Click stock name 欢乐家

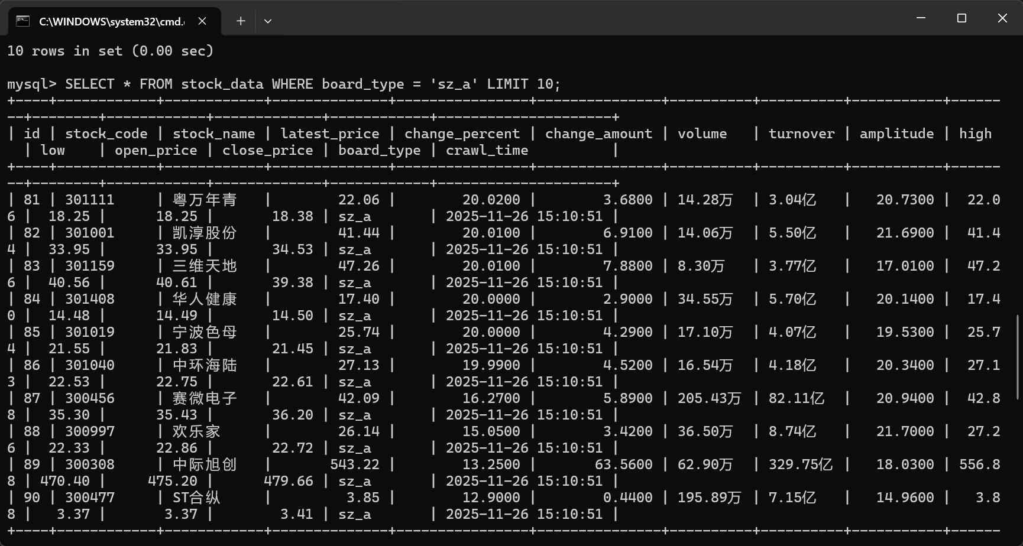[196, 432]
